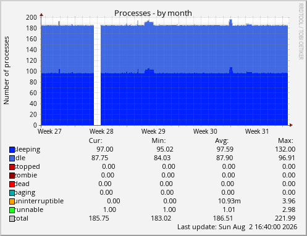
Task: Click the 'Week 28' axis label
Action: pos(101,131)
